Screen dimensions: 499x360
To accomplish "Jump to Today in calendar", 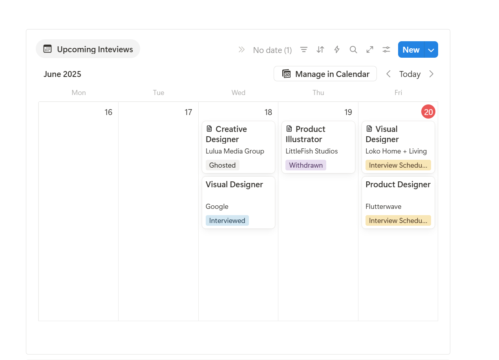I will pyautogui.click(x=409, y=74).
